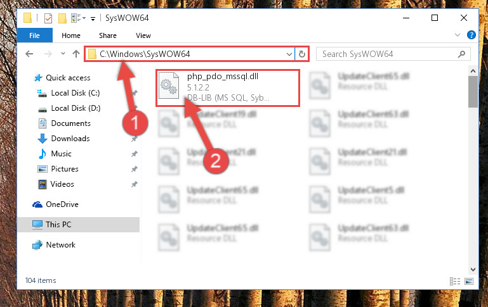Switch to details view layout icon
Viewport: 488px width, 307px height.
(x=455, y=281)
